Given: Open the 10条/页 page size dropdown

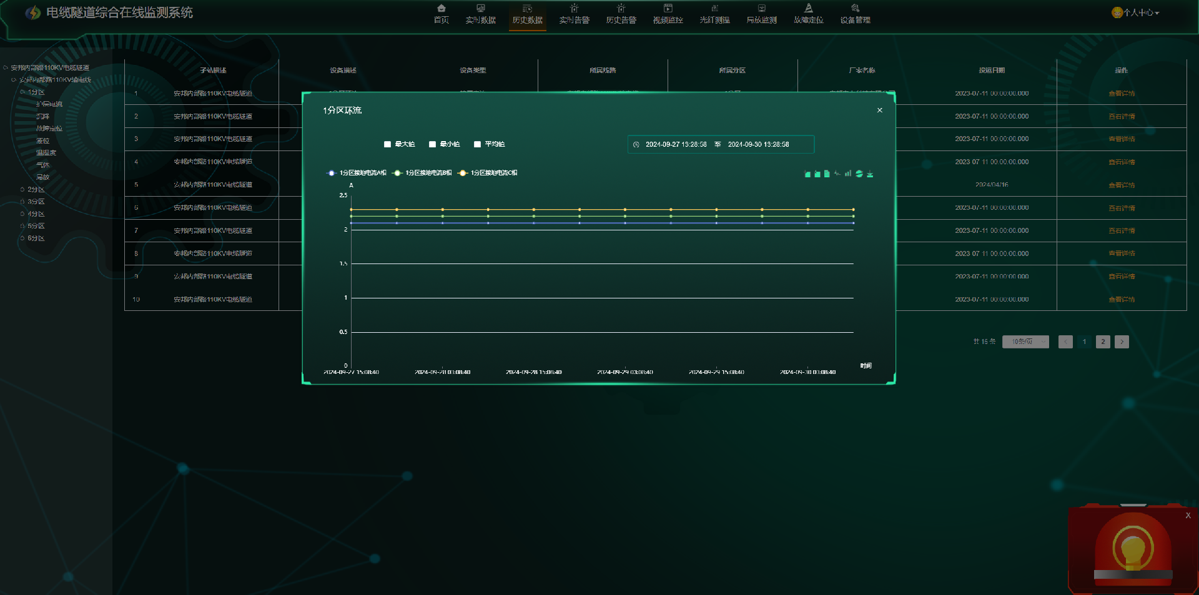Looking at the screenshot, I should click(x=1025, y=342).
